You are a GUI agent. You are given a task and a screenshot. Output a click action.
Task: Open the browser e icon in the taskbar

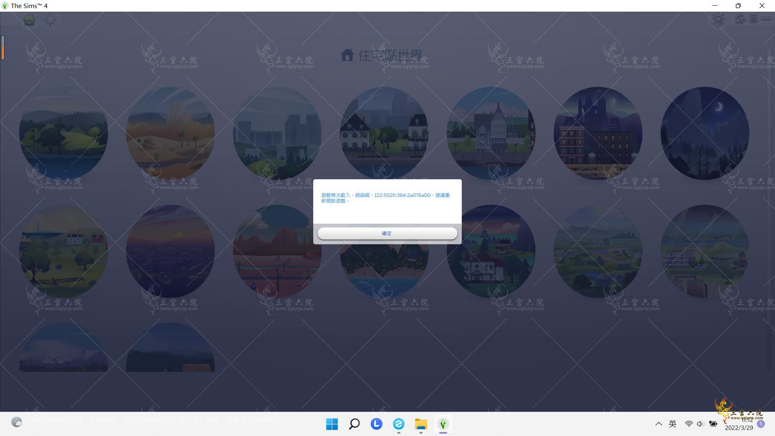[x=398, y=424]
